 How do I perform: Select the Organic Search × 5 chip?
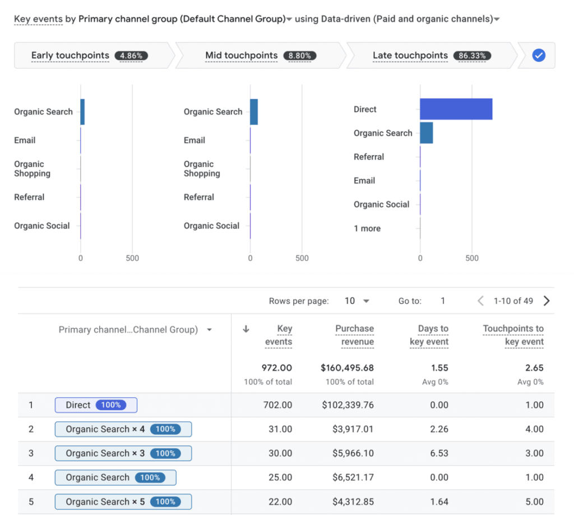(123, 502)
